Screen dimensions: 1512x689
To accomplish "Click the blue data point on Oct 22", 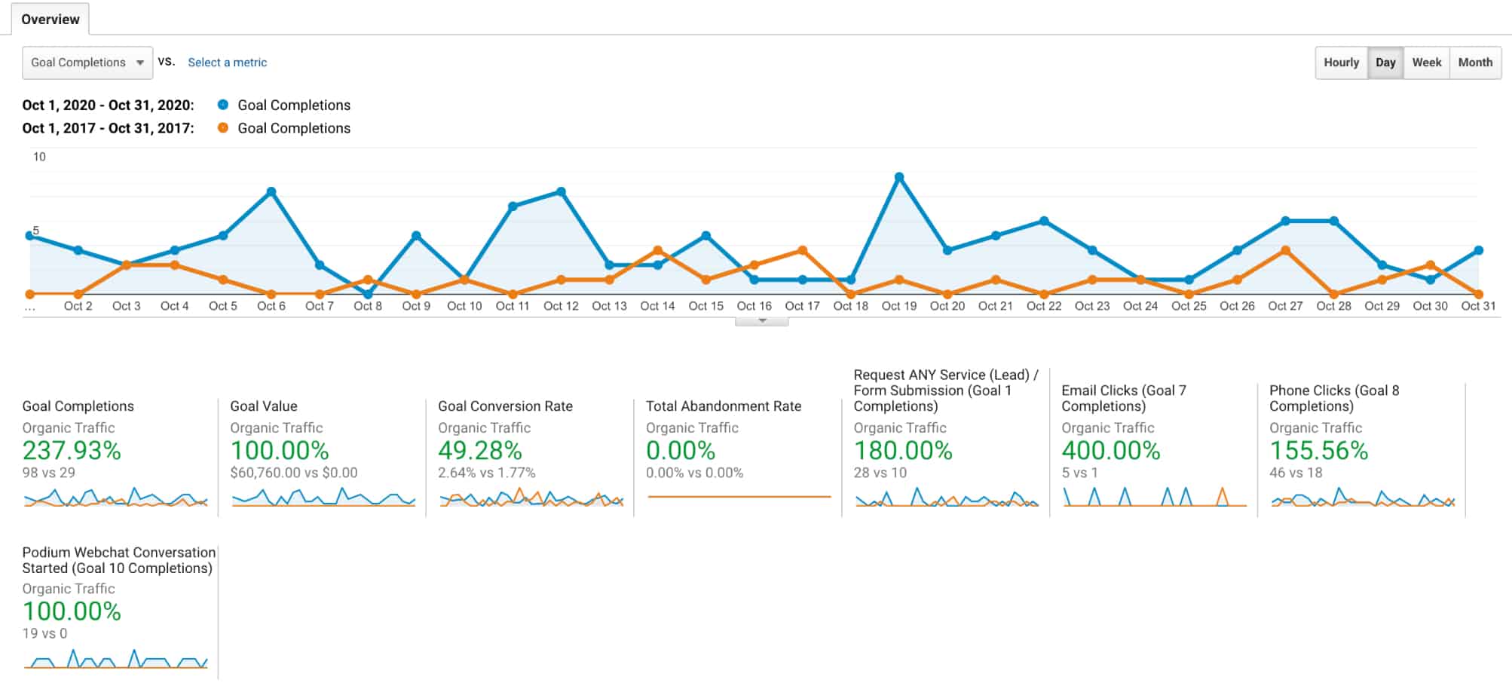I will (x=1044, y=221).
